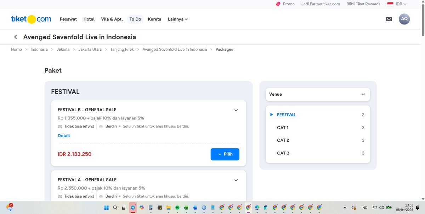Go to Tanjung Priok breadcrumb

(122, 49)
